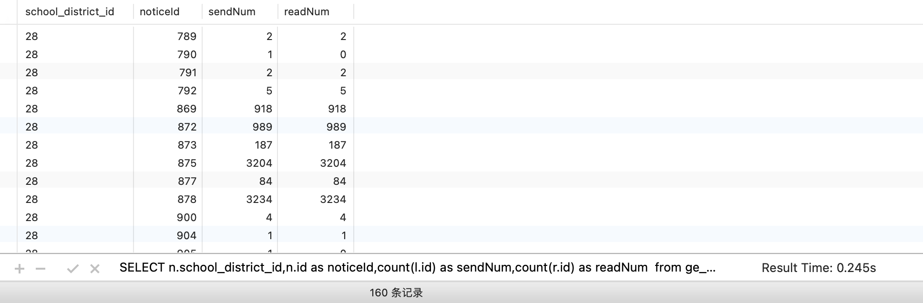Click the delete record minus icon
The width and height of the screenshot is (923, 303).
point(41,269)
